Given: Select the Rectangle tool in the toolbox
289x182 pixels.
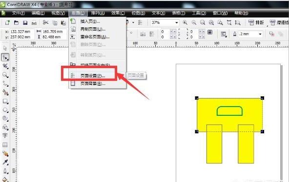Looking at the screenshot, I should click(5, 101).
